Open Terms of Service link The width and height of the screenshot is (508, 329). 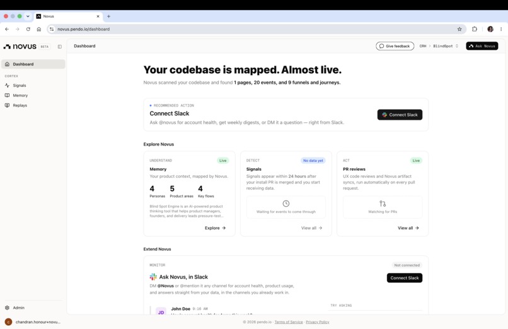(289, 322)
